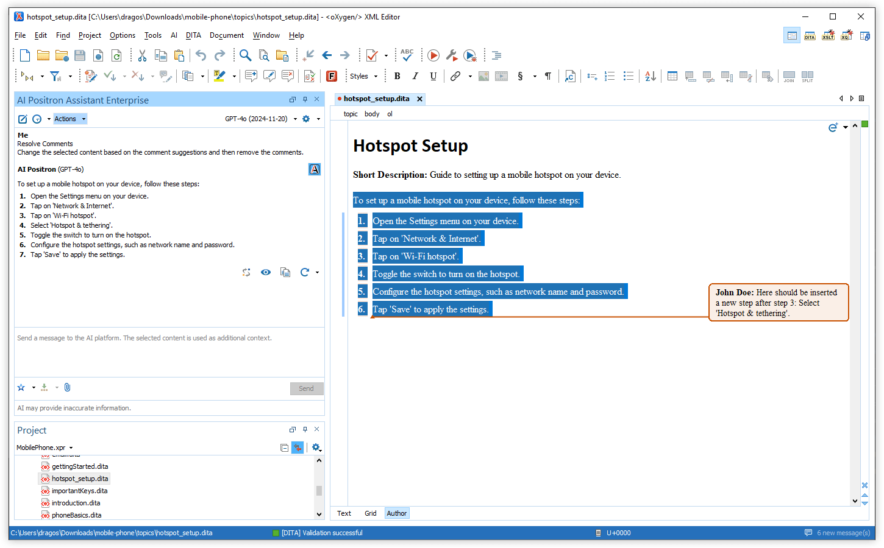The width and height of the screenshot is (884, 548).
Task: Start a new chat in AI Positron
Action: tap(23, 119)
